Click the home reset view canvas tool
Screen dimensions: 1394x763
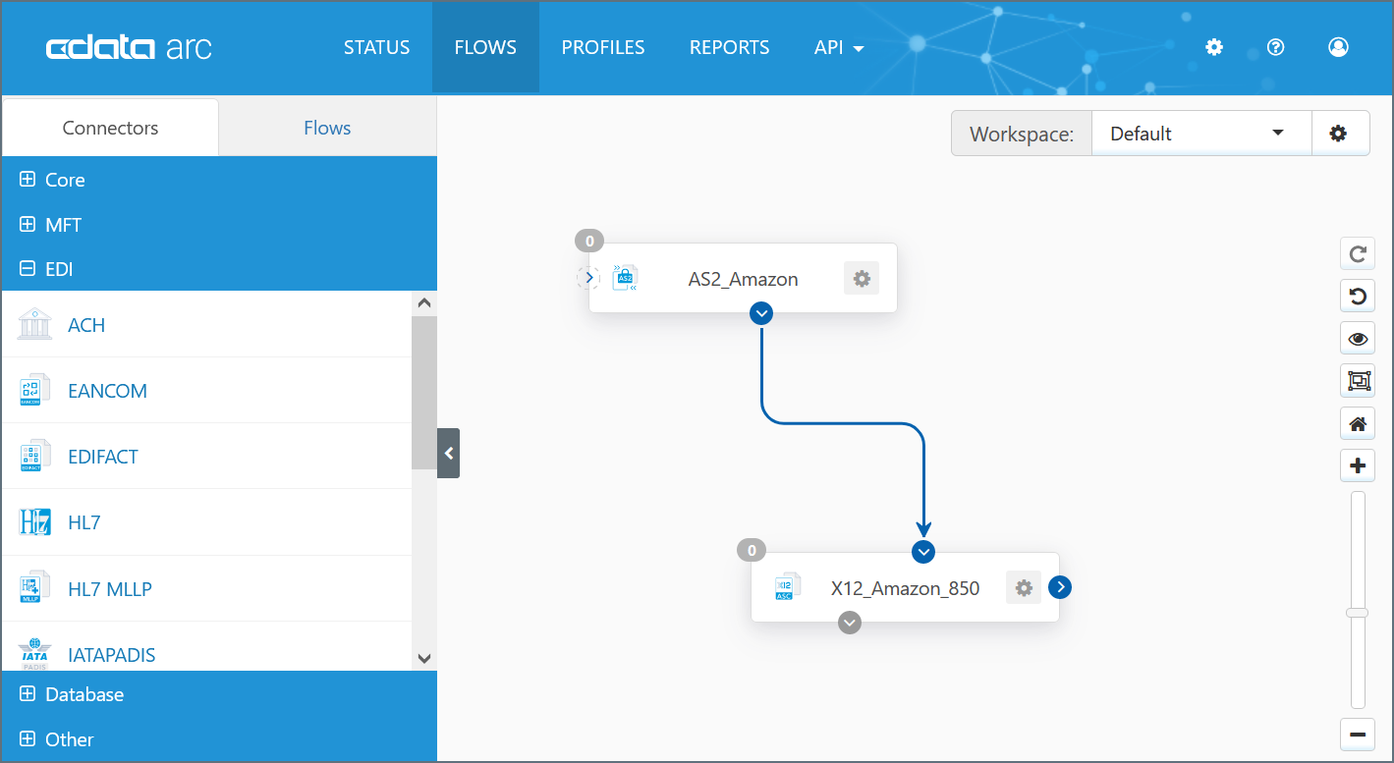click(1358, 423)
